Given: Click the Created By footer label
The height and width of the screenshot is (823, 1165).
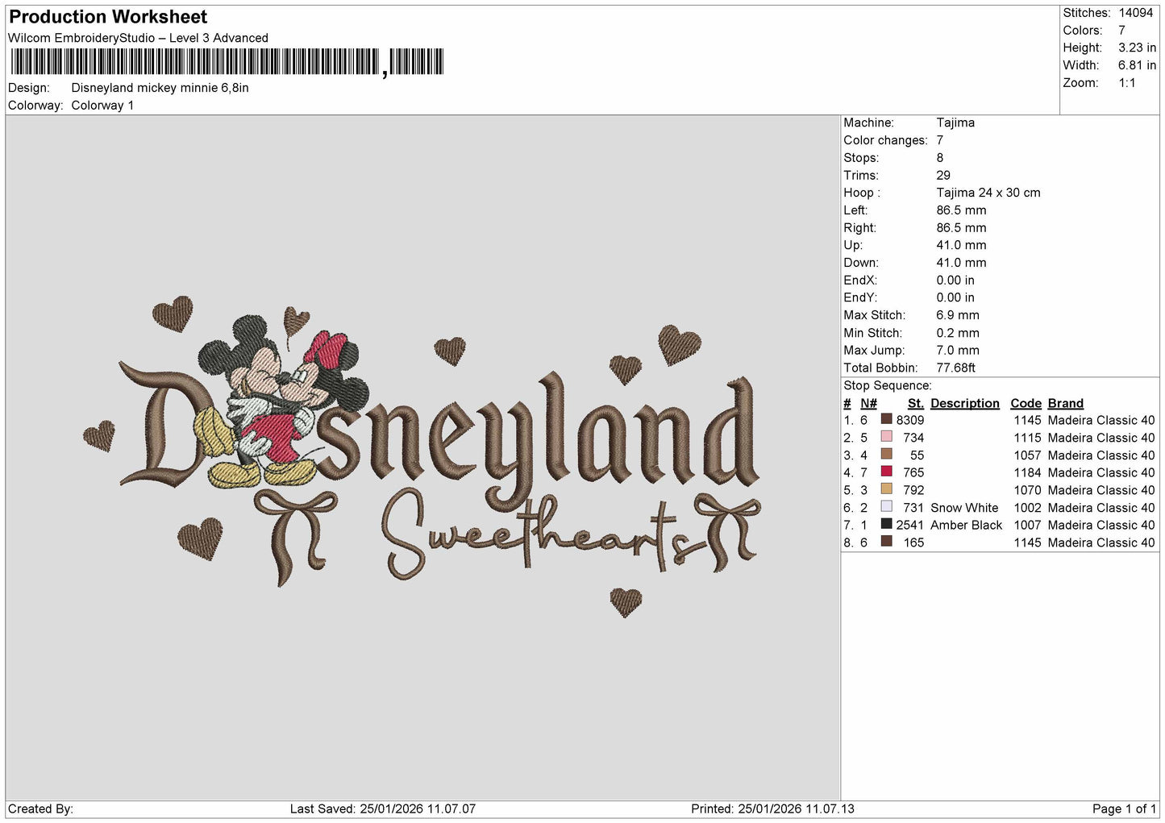Looking at the screenshot, I should pyautogui.click(x=40, y=808).
